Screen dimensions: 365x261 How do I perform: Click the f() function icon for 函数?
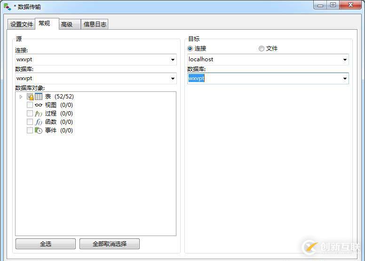click(x=39, y=122)
